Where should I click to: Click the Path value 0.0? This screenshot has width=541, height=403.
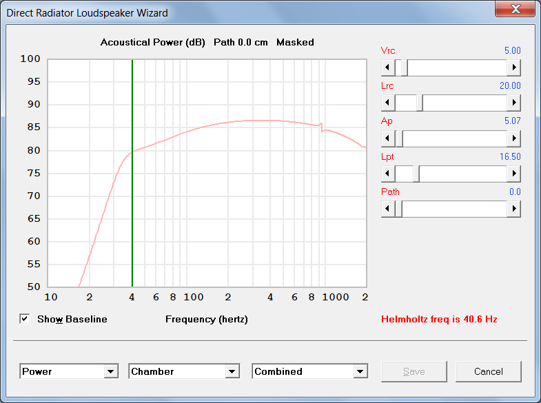click(x=515, y=192)
